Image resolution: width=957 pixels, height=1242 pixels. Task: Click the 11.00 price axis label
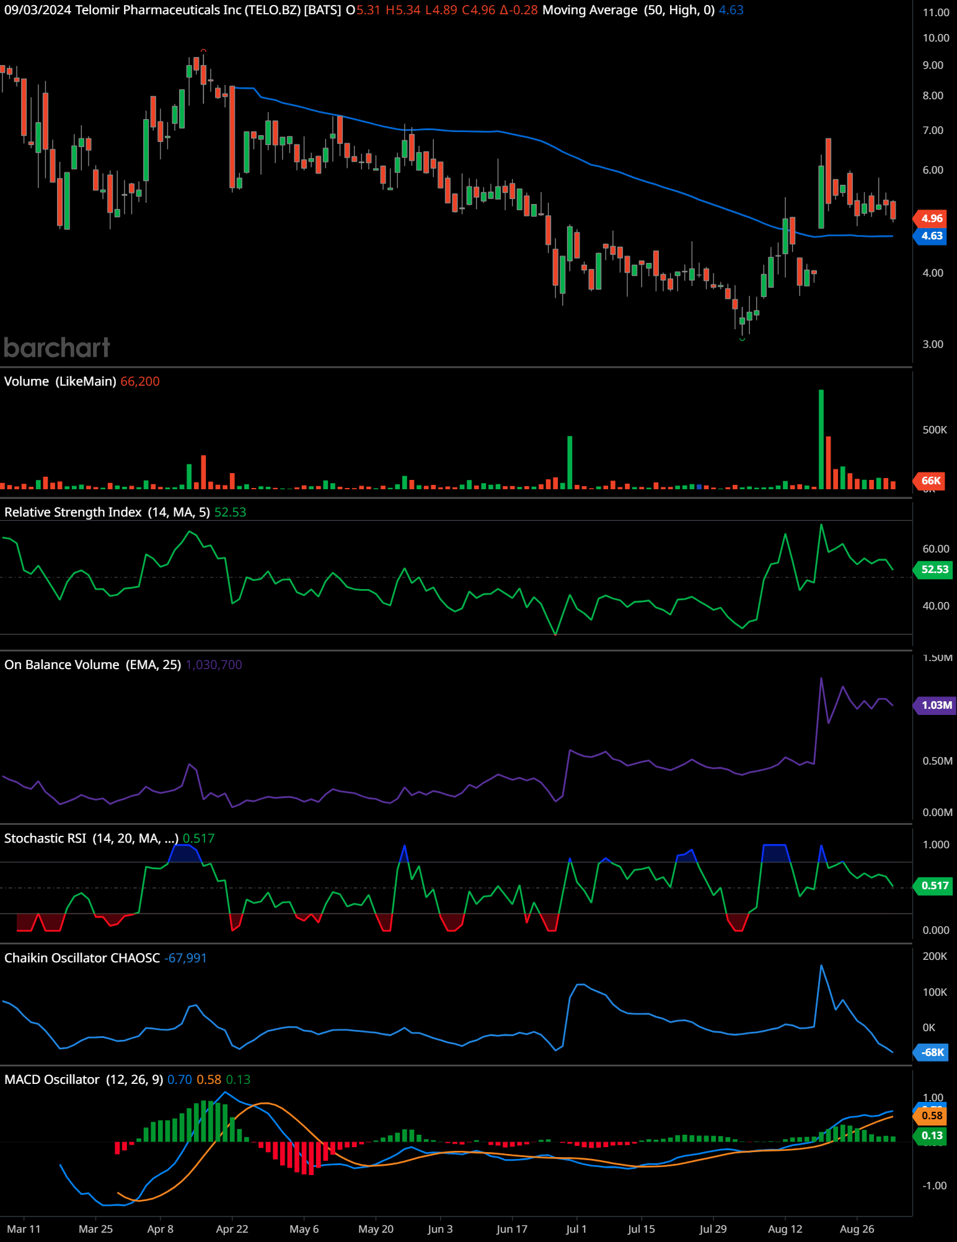[936, 12]
